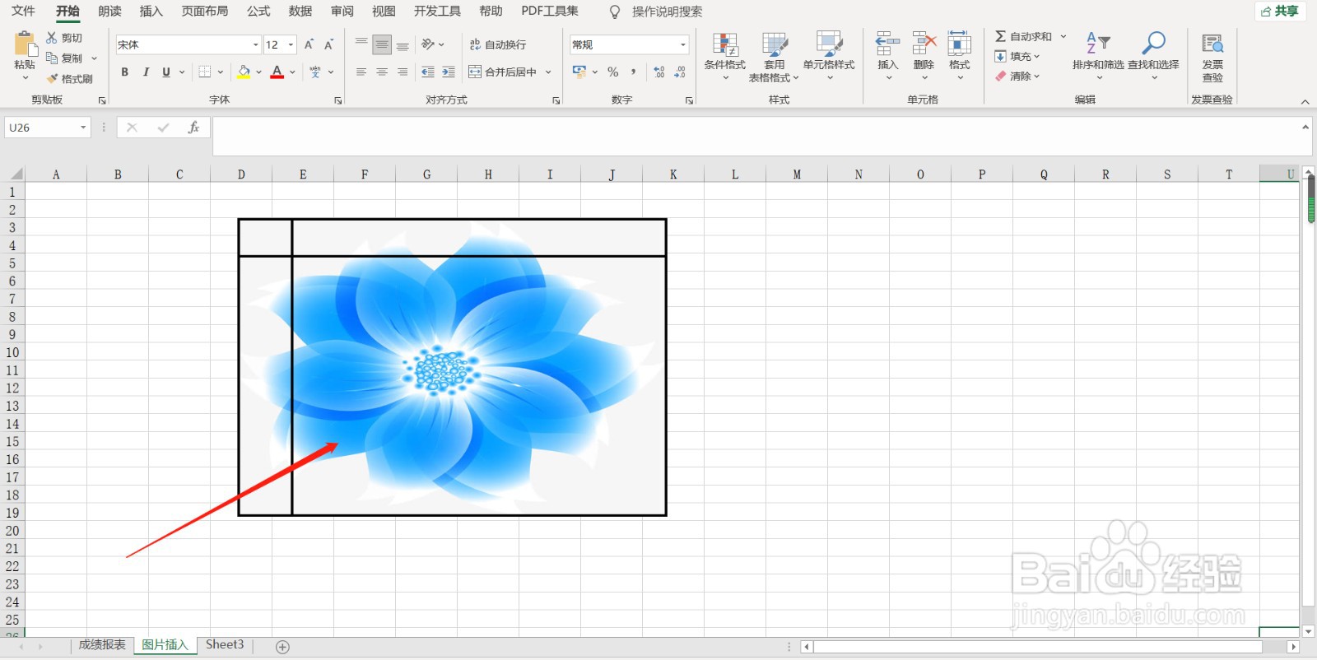
Task: Enable Wrap Text (自动换行)
Action: click(x=498, y=44)
